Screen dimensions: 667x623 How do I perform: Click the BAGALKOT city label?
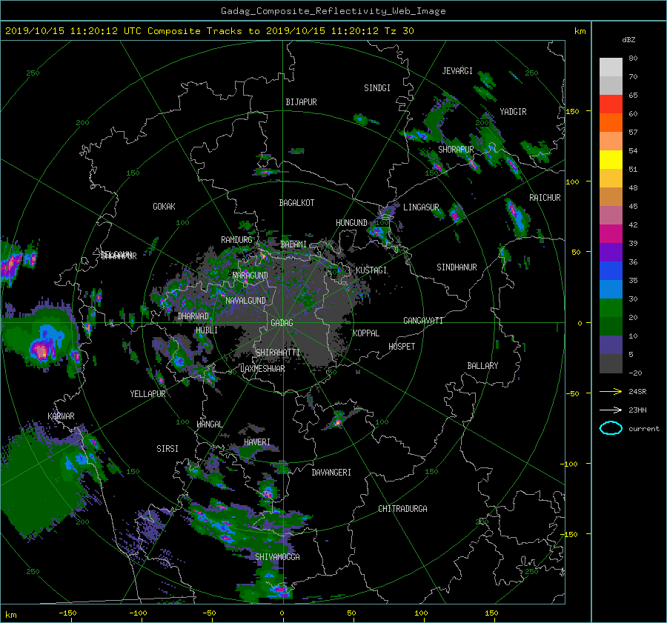point(296,203)
